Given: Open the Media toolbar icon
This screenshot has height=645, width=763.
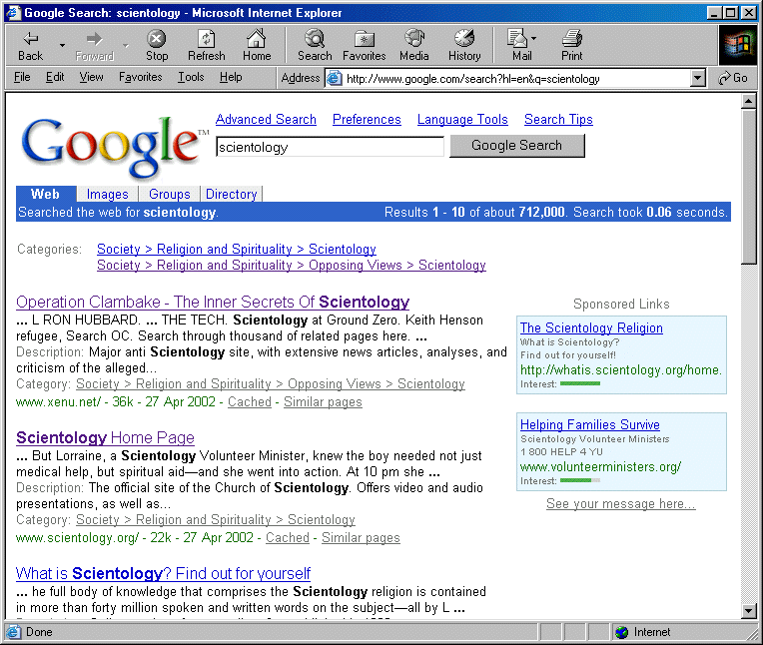Looking at the screenshot, I should click(414, 38).
